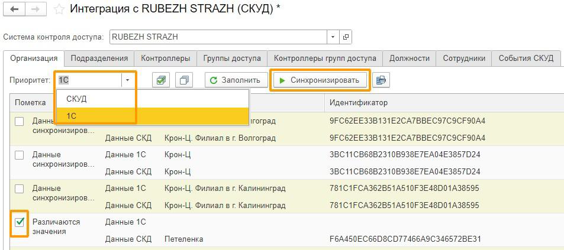Viewport: 564px width, 250px height.
Task: Open the access control system record icon
Action: 346,37
